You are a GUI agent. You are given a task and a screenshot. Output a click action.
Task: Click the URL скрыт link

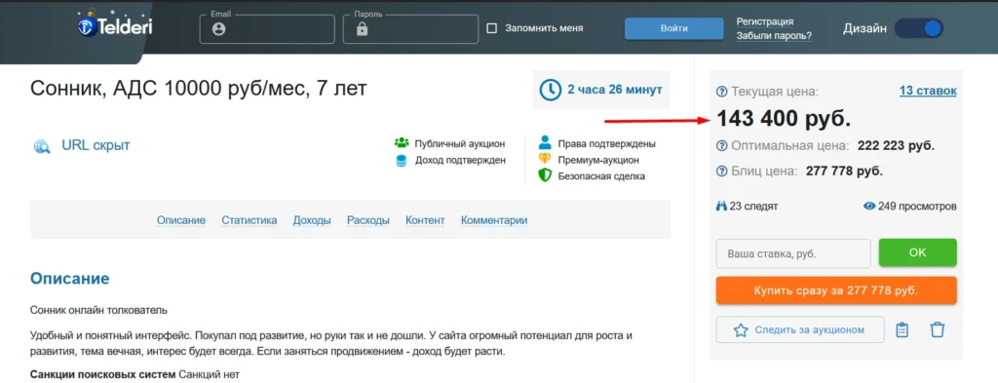pyautogui.click(x=96, y=145)
